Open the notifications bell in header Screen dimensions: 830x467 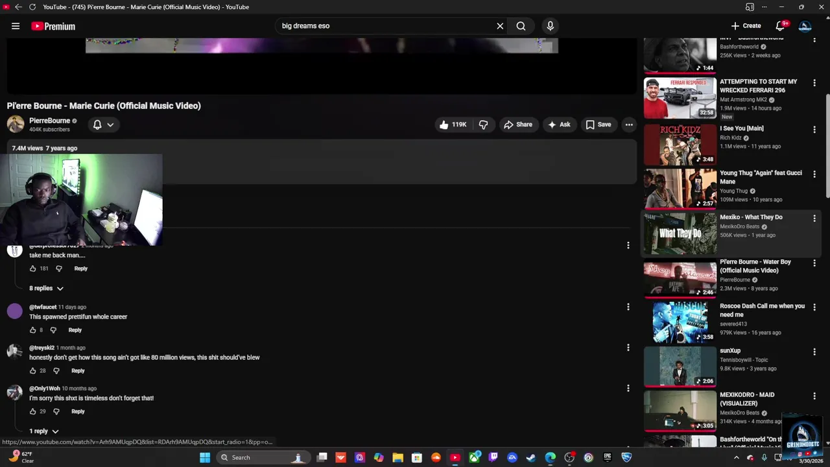click(x=781, y=26)
